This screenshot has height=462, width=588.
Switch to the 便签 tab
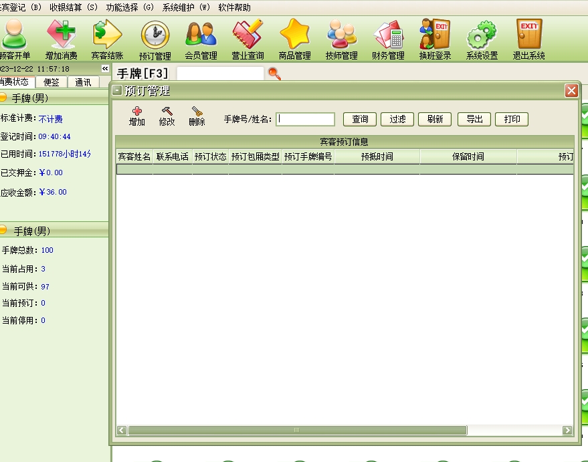52,82
